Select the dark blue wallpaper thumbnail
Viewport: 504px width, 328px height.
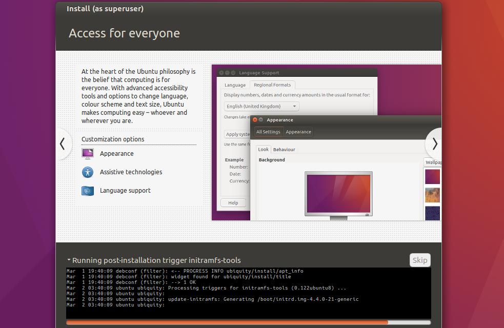click(432, 213)
